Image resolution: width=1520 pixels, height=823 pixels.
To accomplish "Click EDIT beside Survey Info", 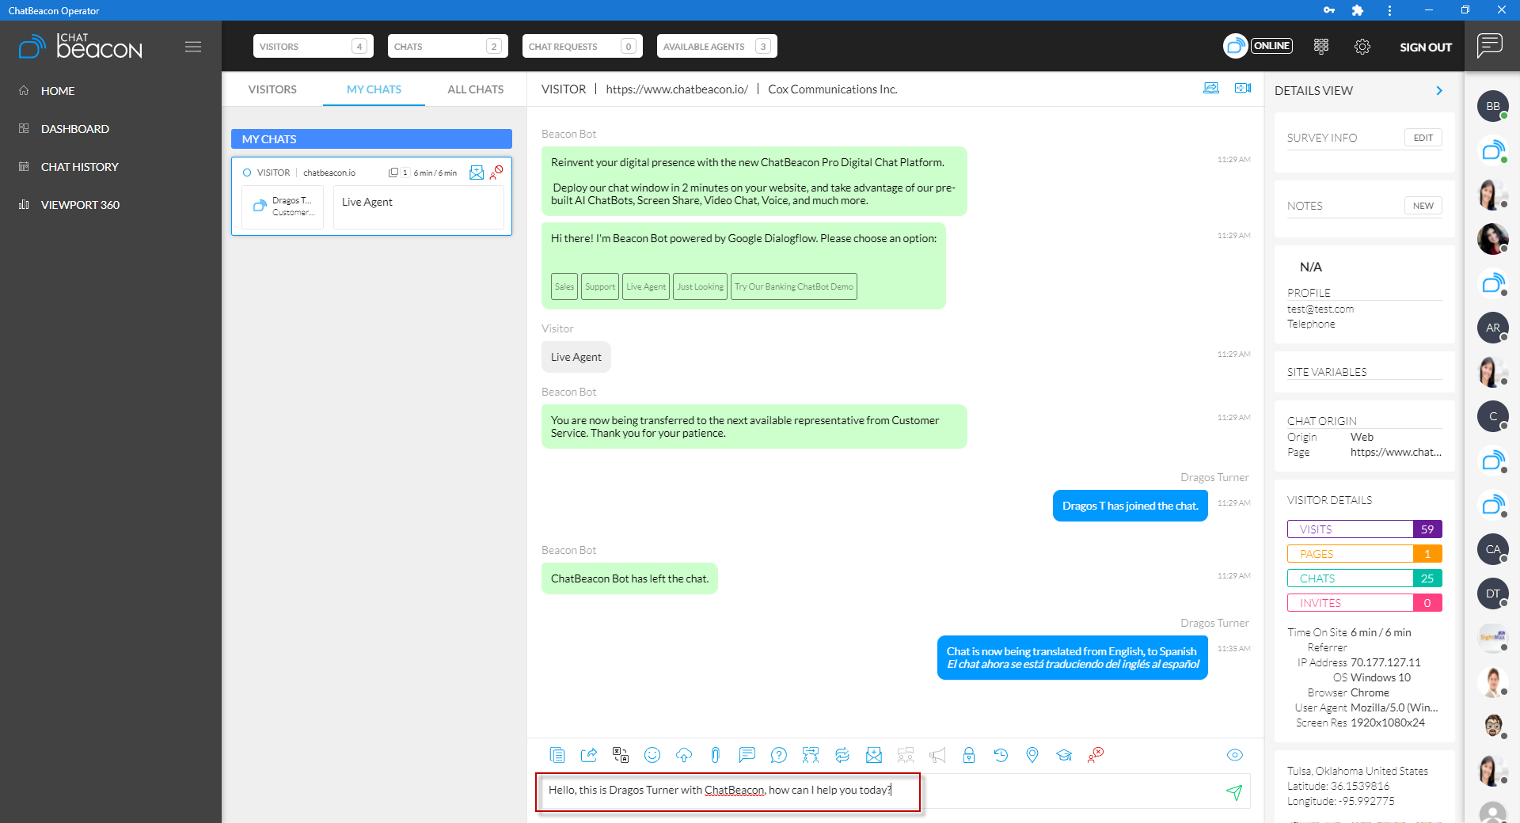I will (1423, 138).
